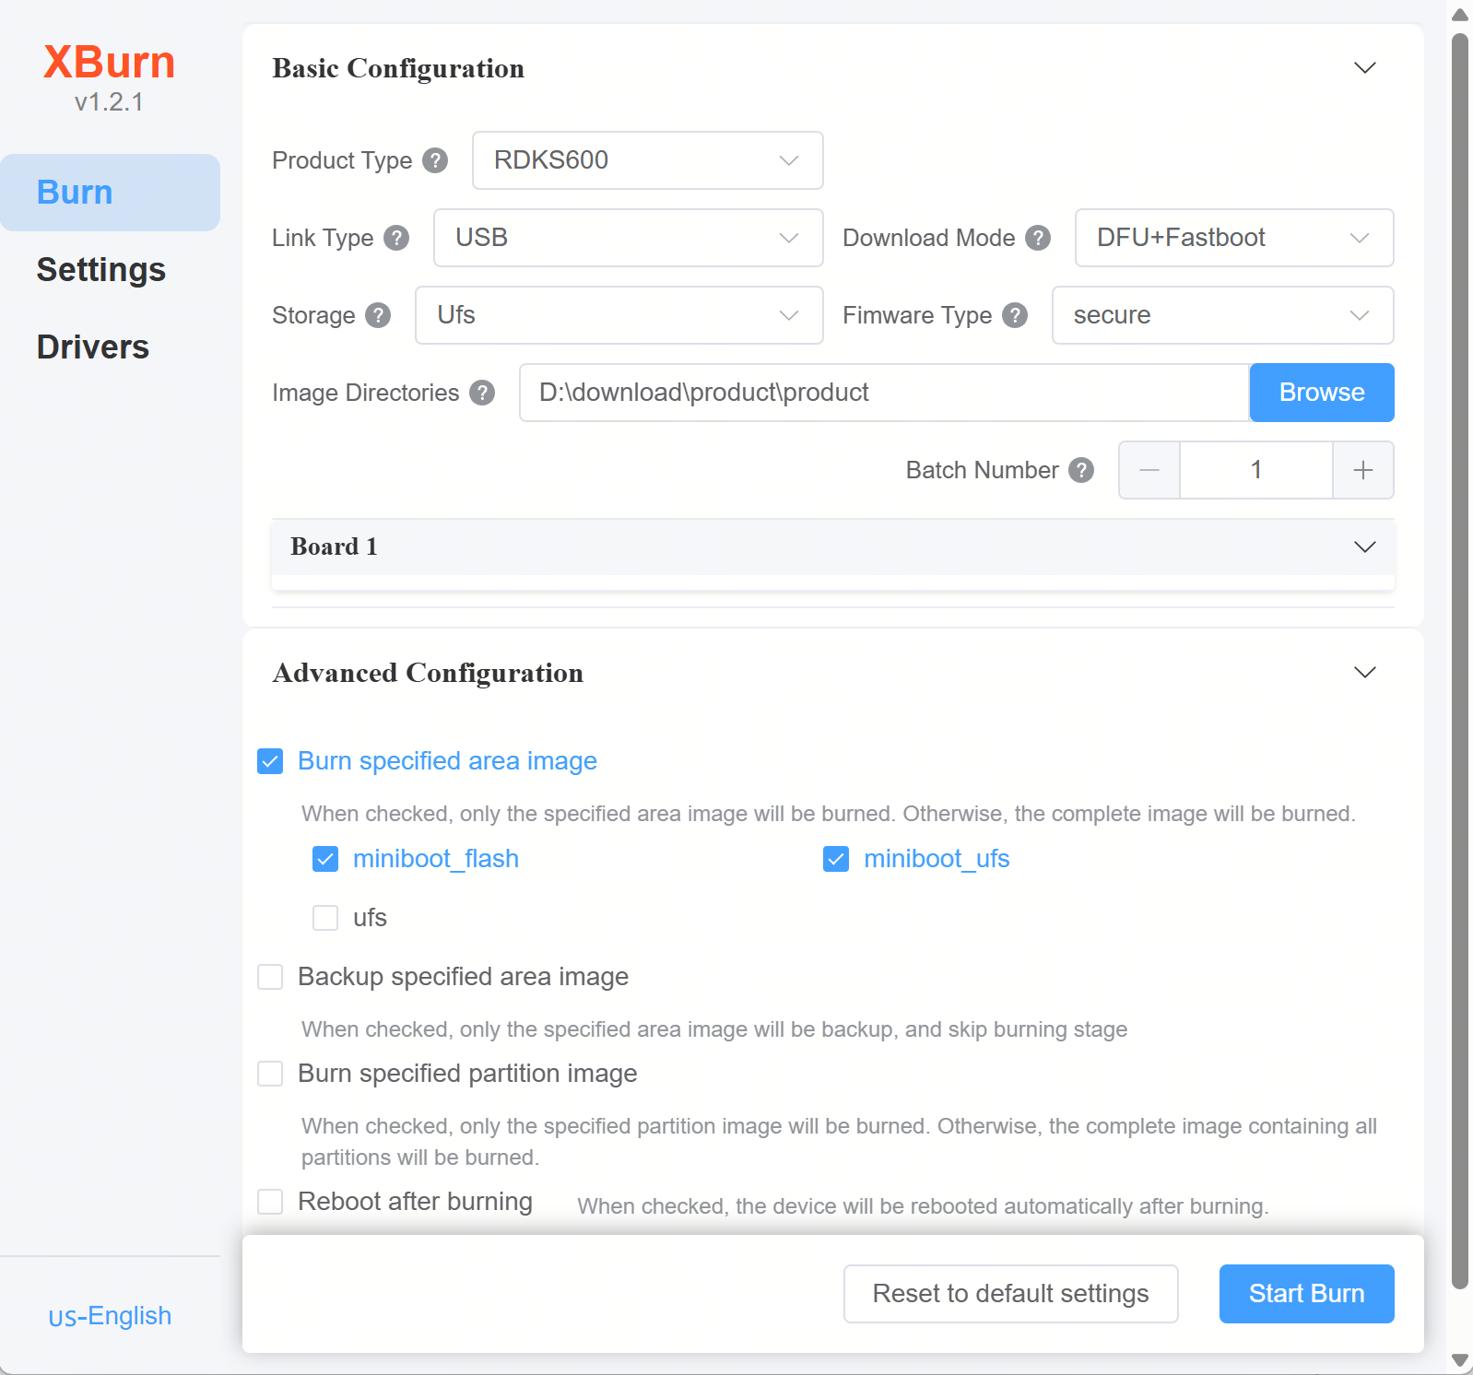Open the Settings page
Image resolution: width=1473 pixels, height=1375 pixels.
[101, 270]
